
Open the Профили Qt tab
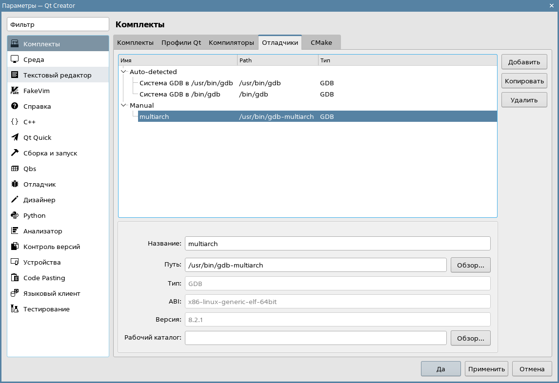click(x=181, y=42)
